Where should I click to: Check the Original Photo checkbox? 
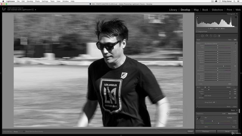point(197,31)
